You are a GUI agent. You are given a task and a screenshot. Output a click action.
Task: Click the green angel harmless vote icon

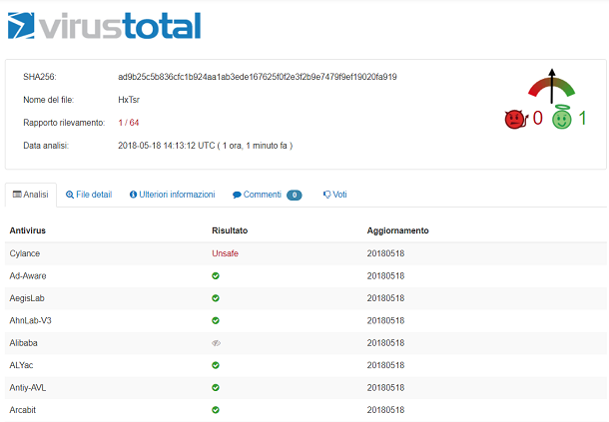coord(562,118)
